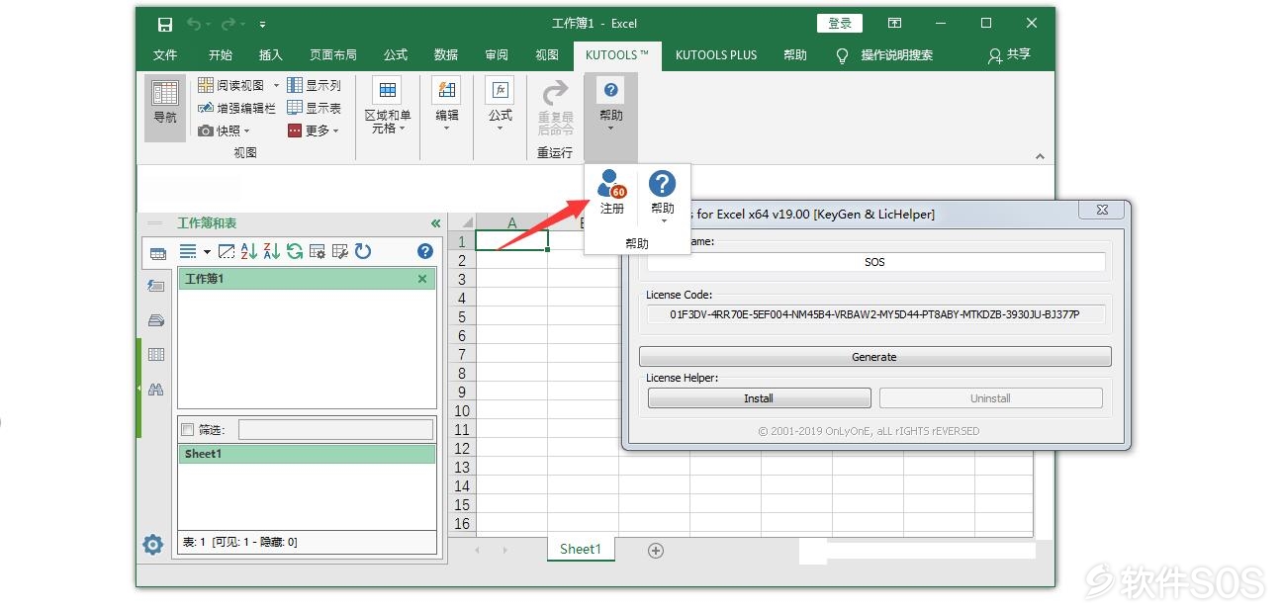
Task: Open the 编辑 editing tools dropdown
Action: (447, 106)
